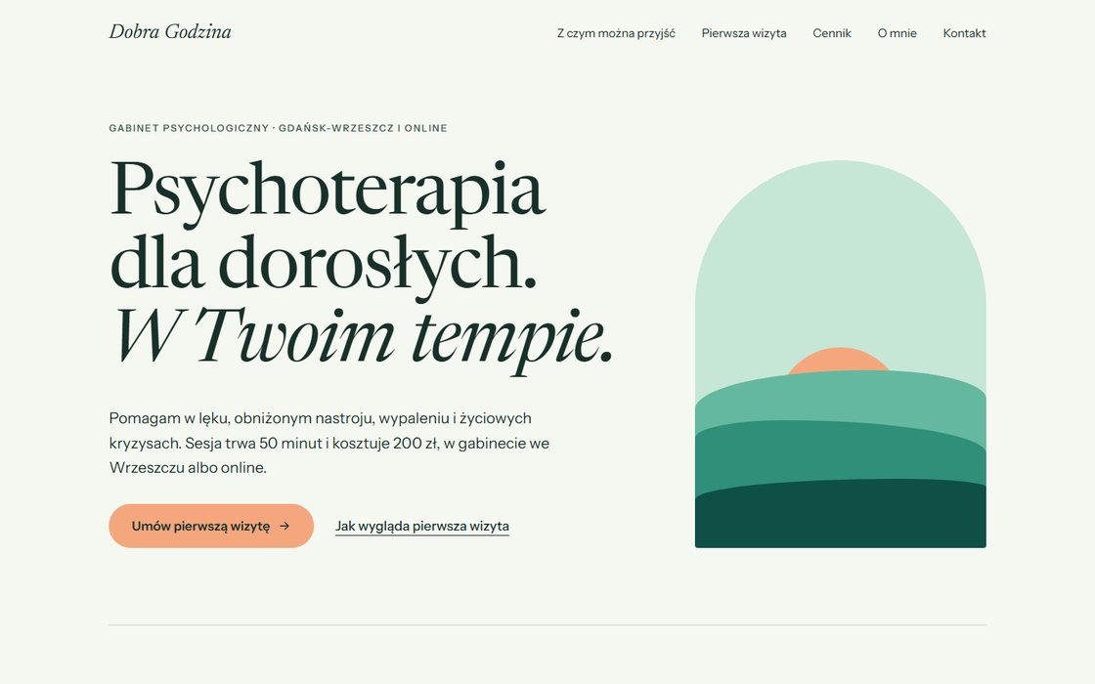The image size is (1095, 684).
Task: Click the arch landscape illustration
Action: coord(840,354)
